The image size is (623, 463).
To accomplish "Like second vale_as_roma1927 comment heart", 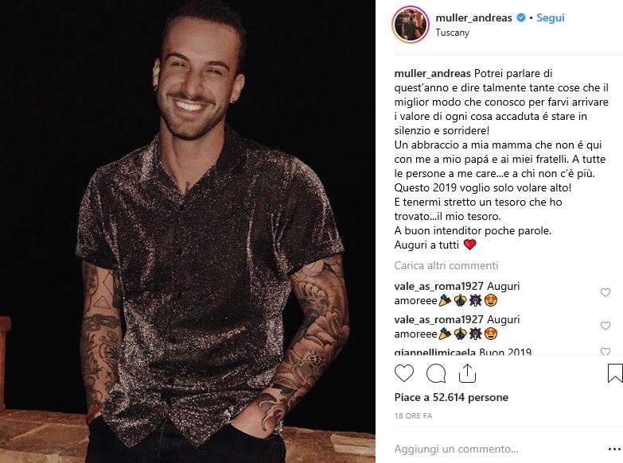I will click(605, 326).
